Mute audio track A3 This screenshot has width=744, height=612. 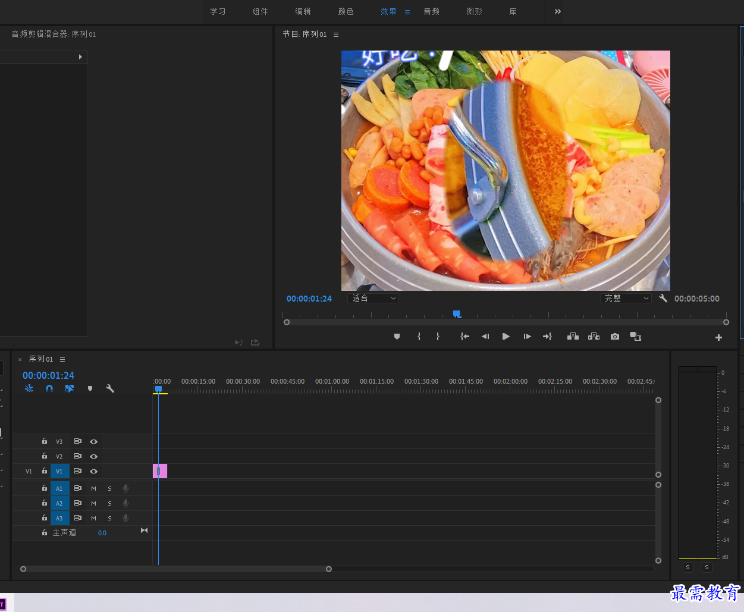pos(93,518)
